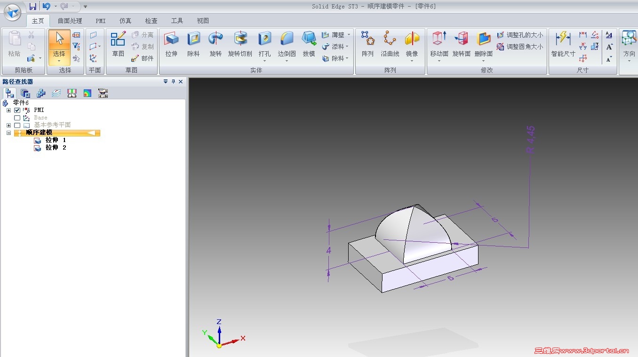
Task: Expand the 基本参考平面 tree node
Action: point(8,125)
